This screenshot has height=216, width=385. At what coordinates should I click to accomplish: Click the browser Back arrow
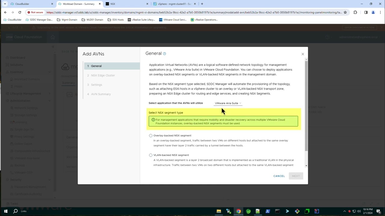(5, 12)
